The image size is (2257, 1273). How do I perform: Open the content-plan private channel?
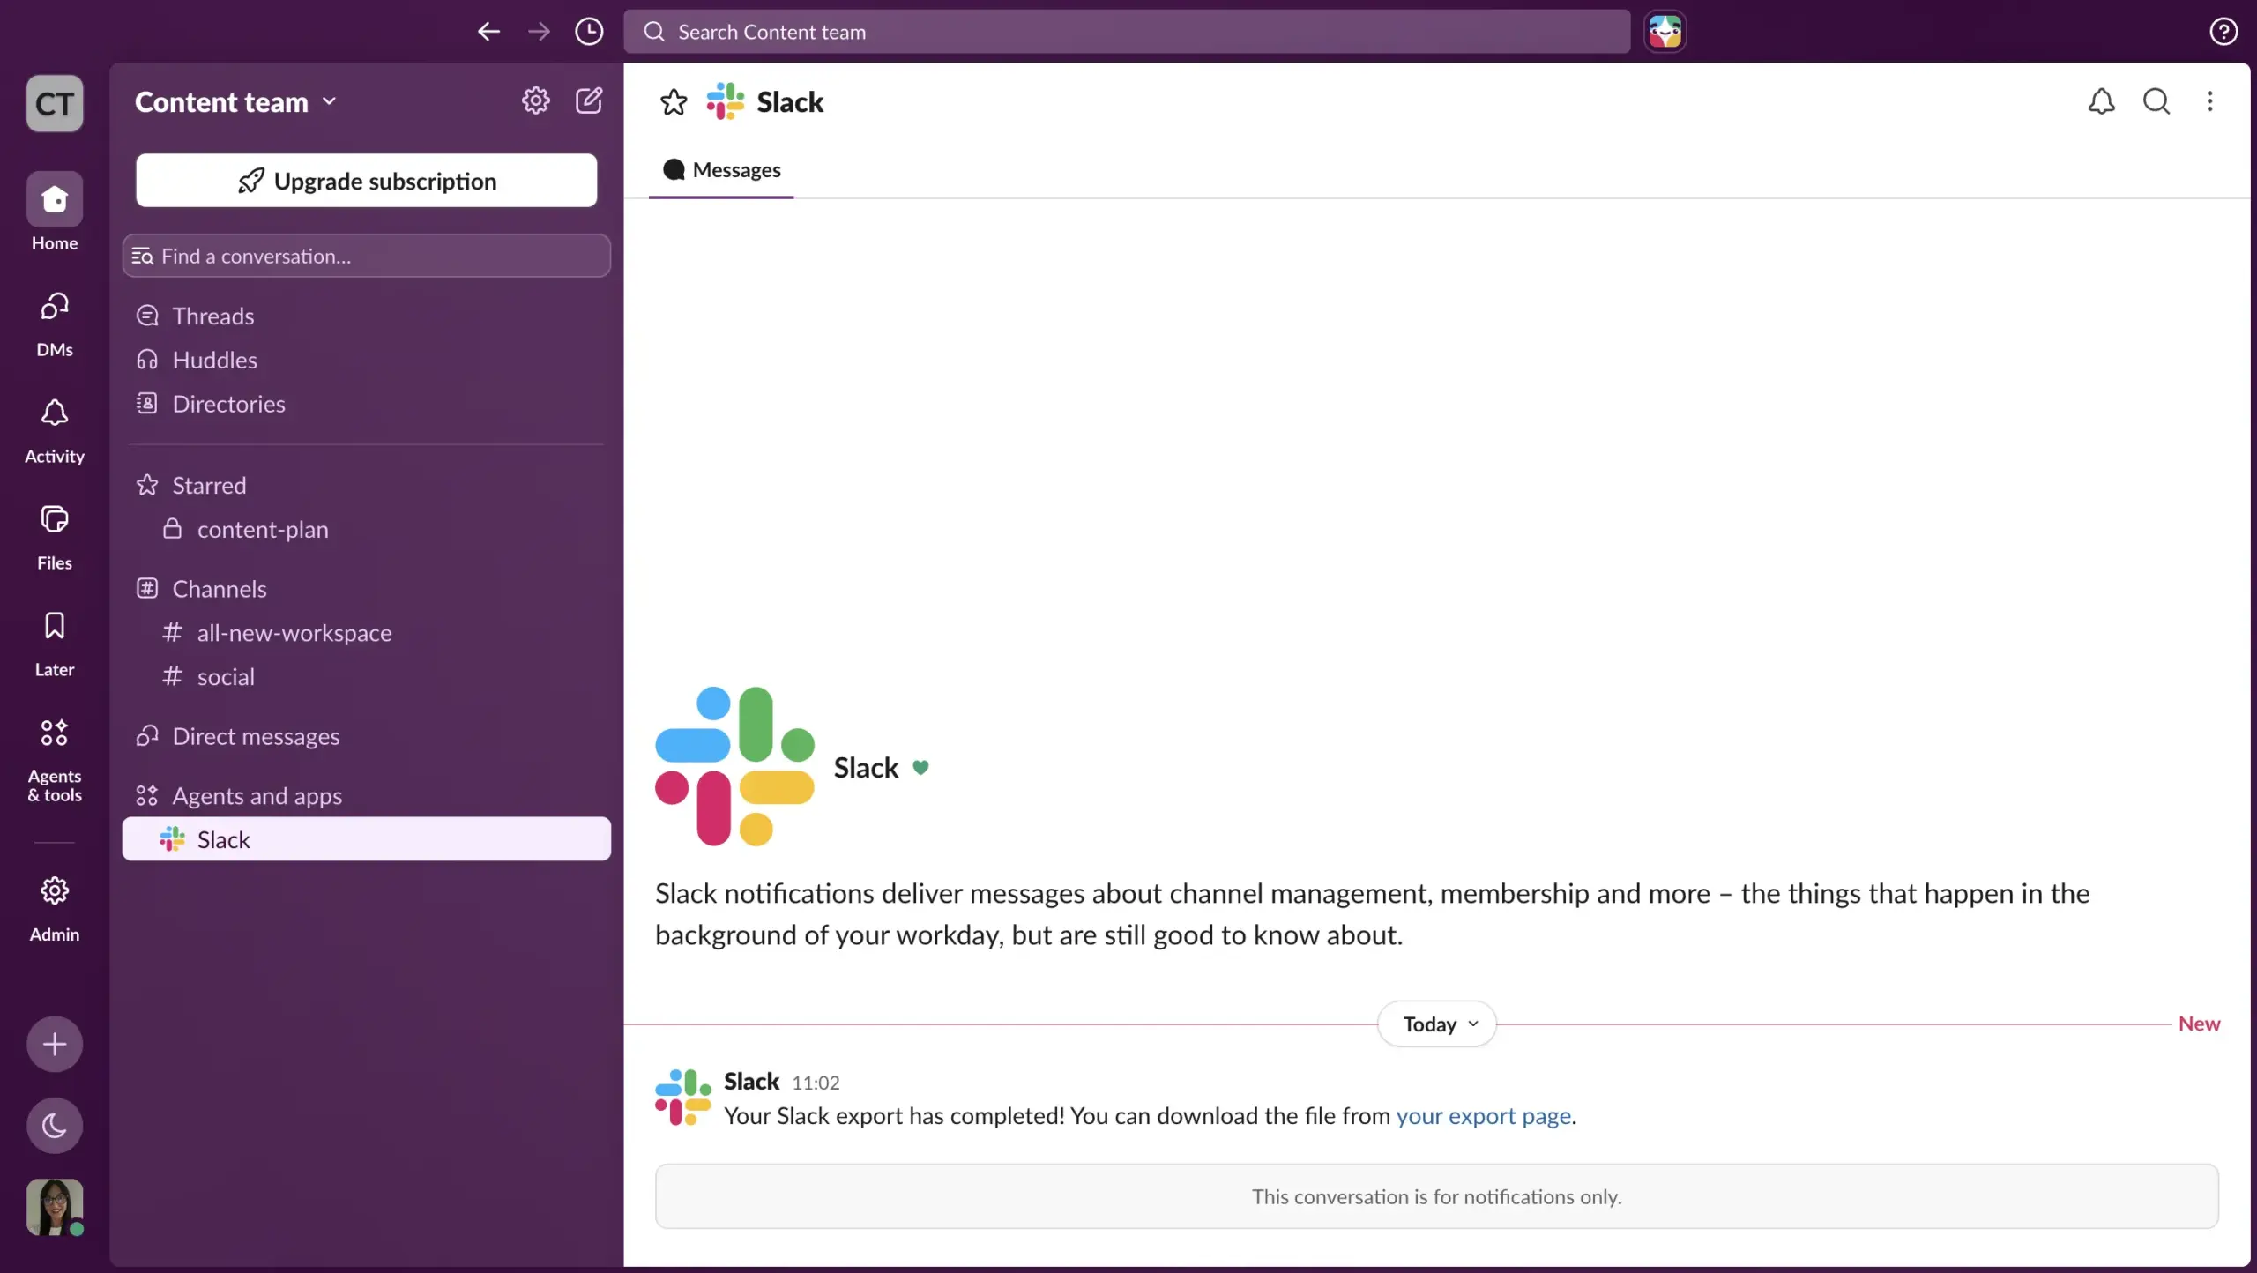click(366, 529)
